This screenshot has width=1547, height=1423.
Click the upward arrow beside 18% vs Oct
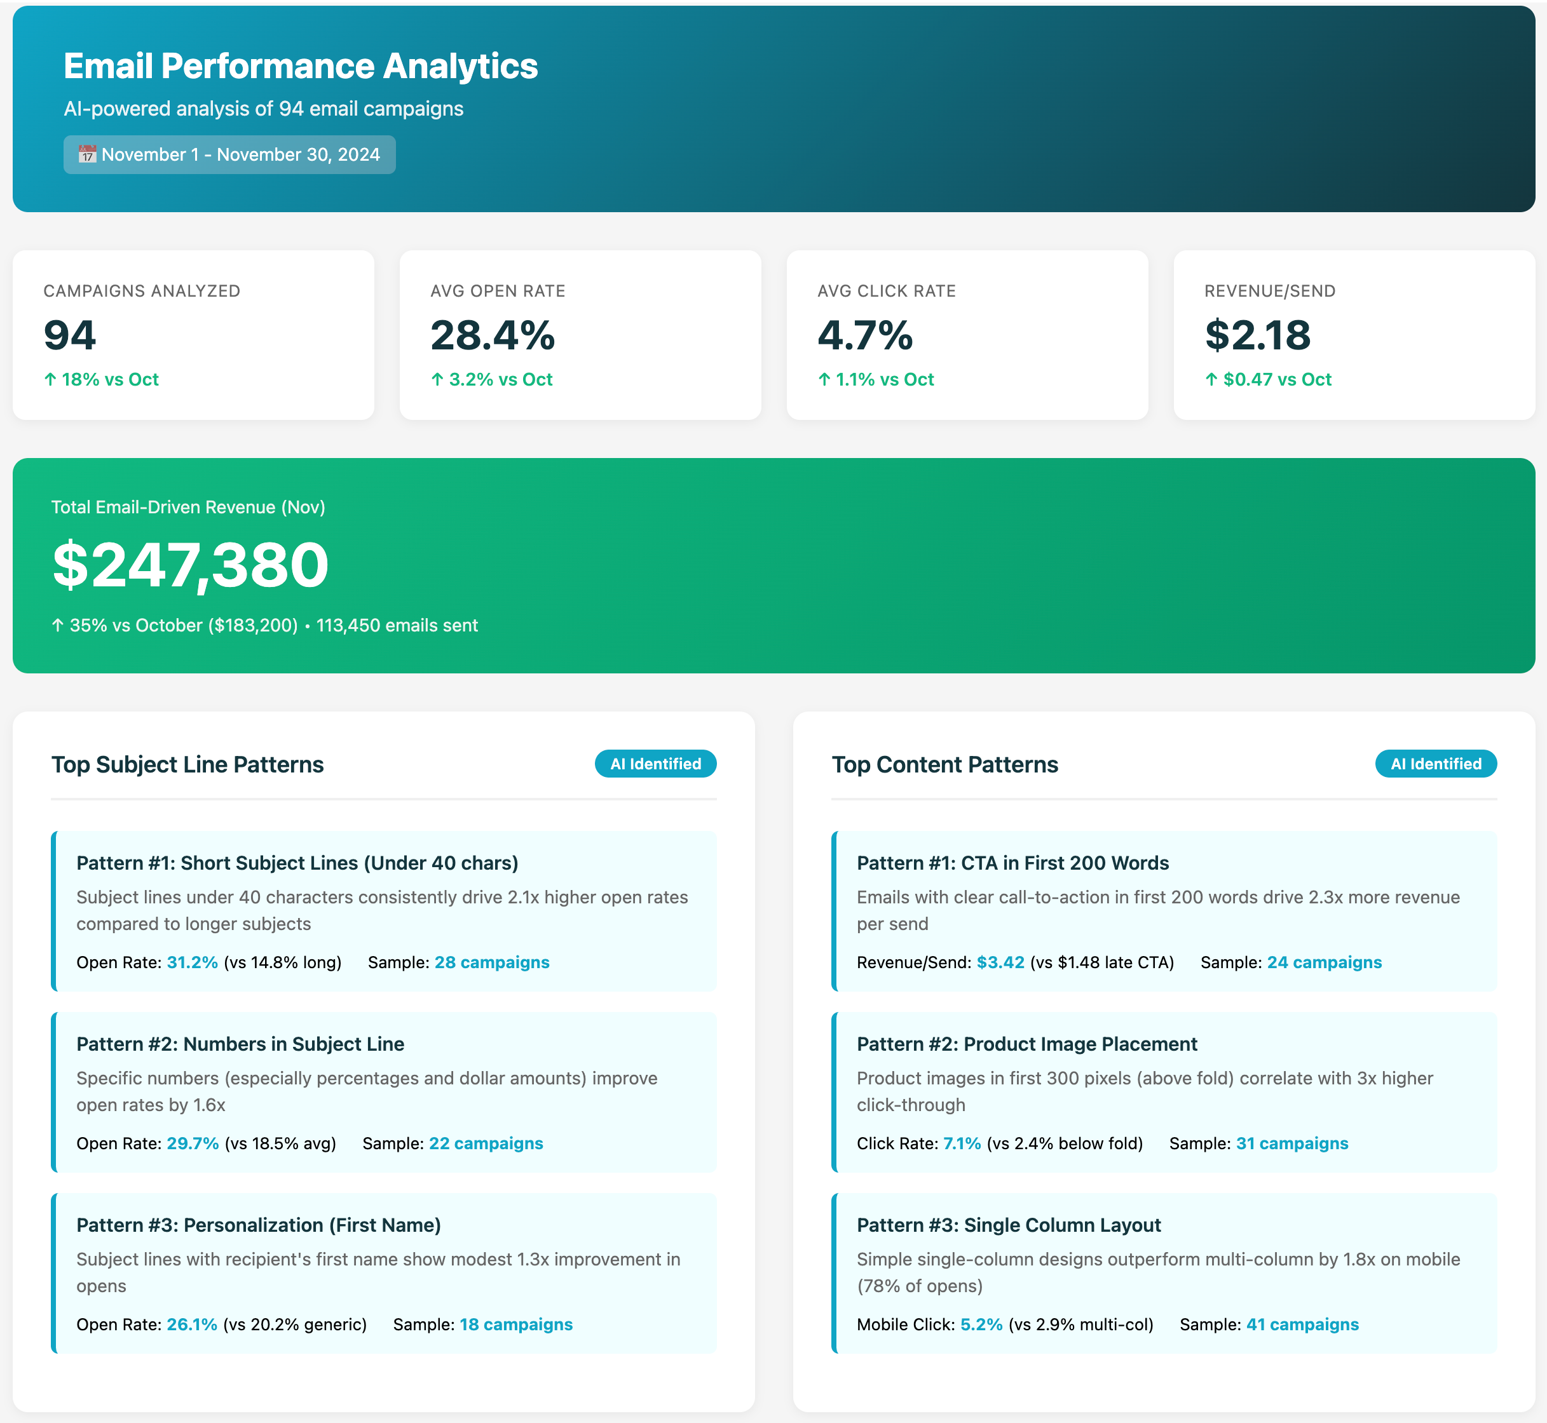click(x=50, y=379)
